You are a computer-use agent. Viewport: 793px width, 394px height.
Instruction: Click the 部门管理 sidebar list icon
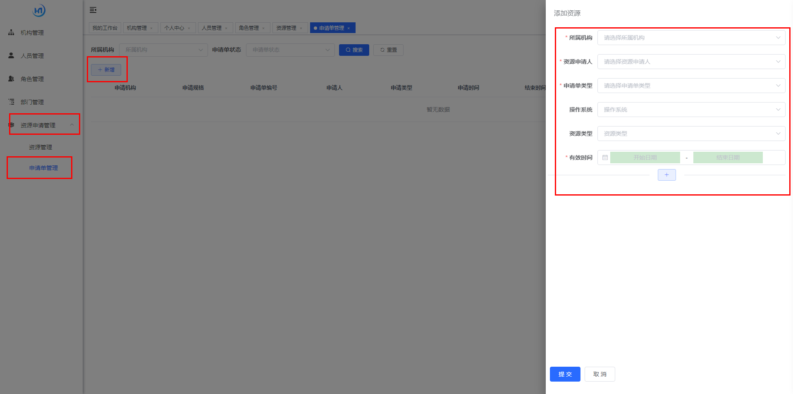coord(11,102)
